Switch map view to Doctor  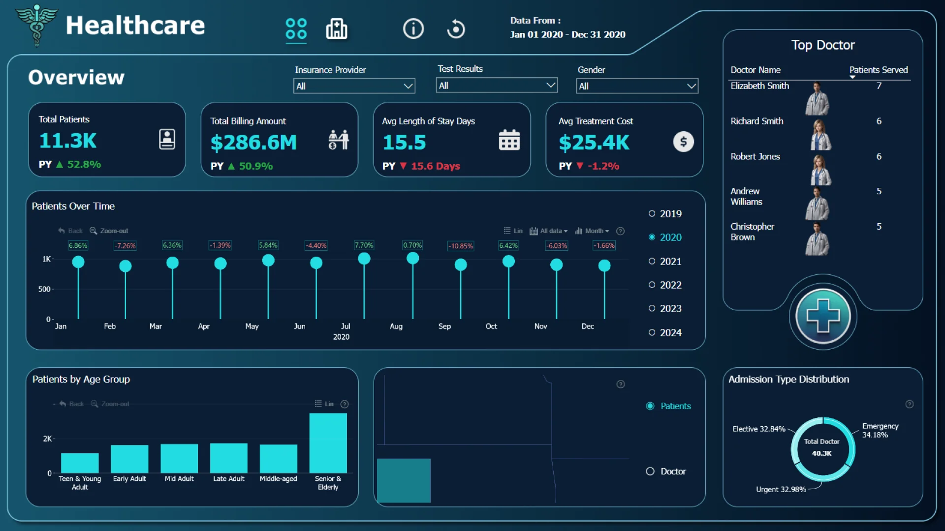[650, 472]
